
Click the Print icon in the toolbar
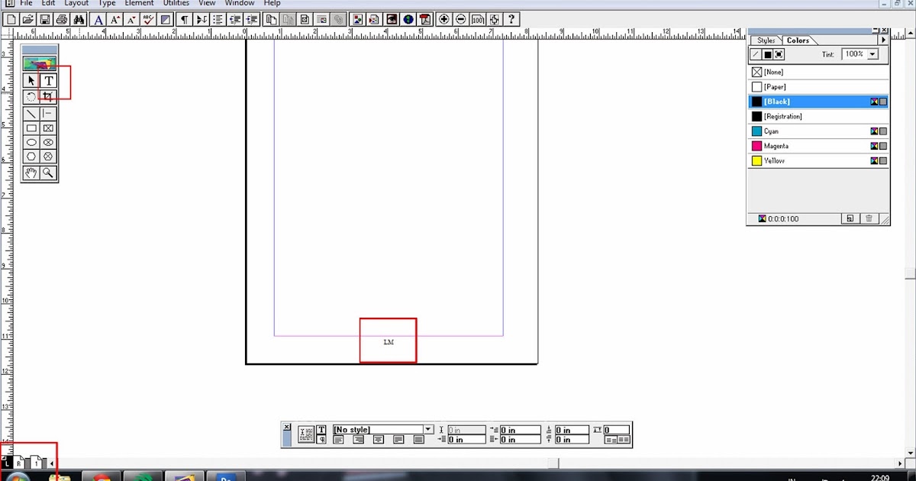61,19
